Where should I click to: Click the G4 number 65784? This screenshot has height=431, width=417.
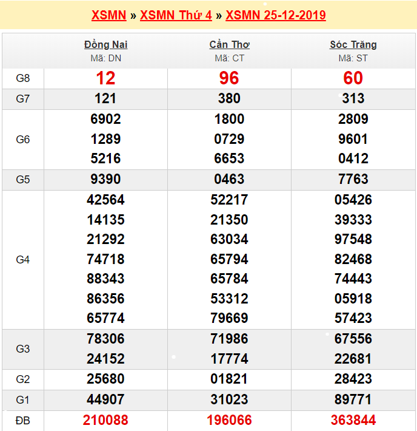click(x=229, y=279)
